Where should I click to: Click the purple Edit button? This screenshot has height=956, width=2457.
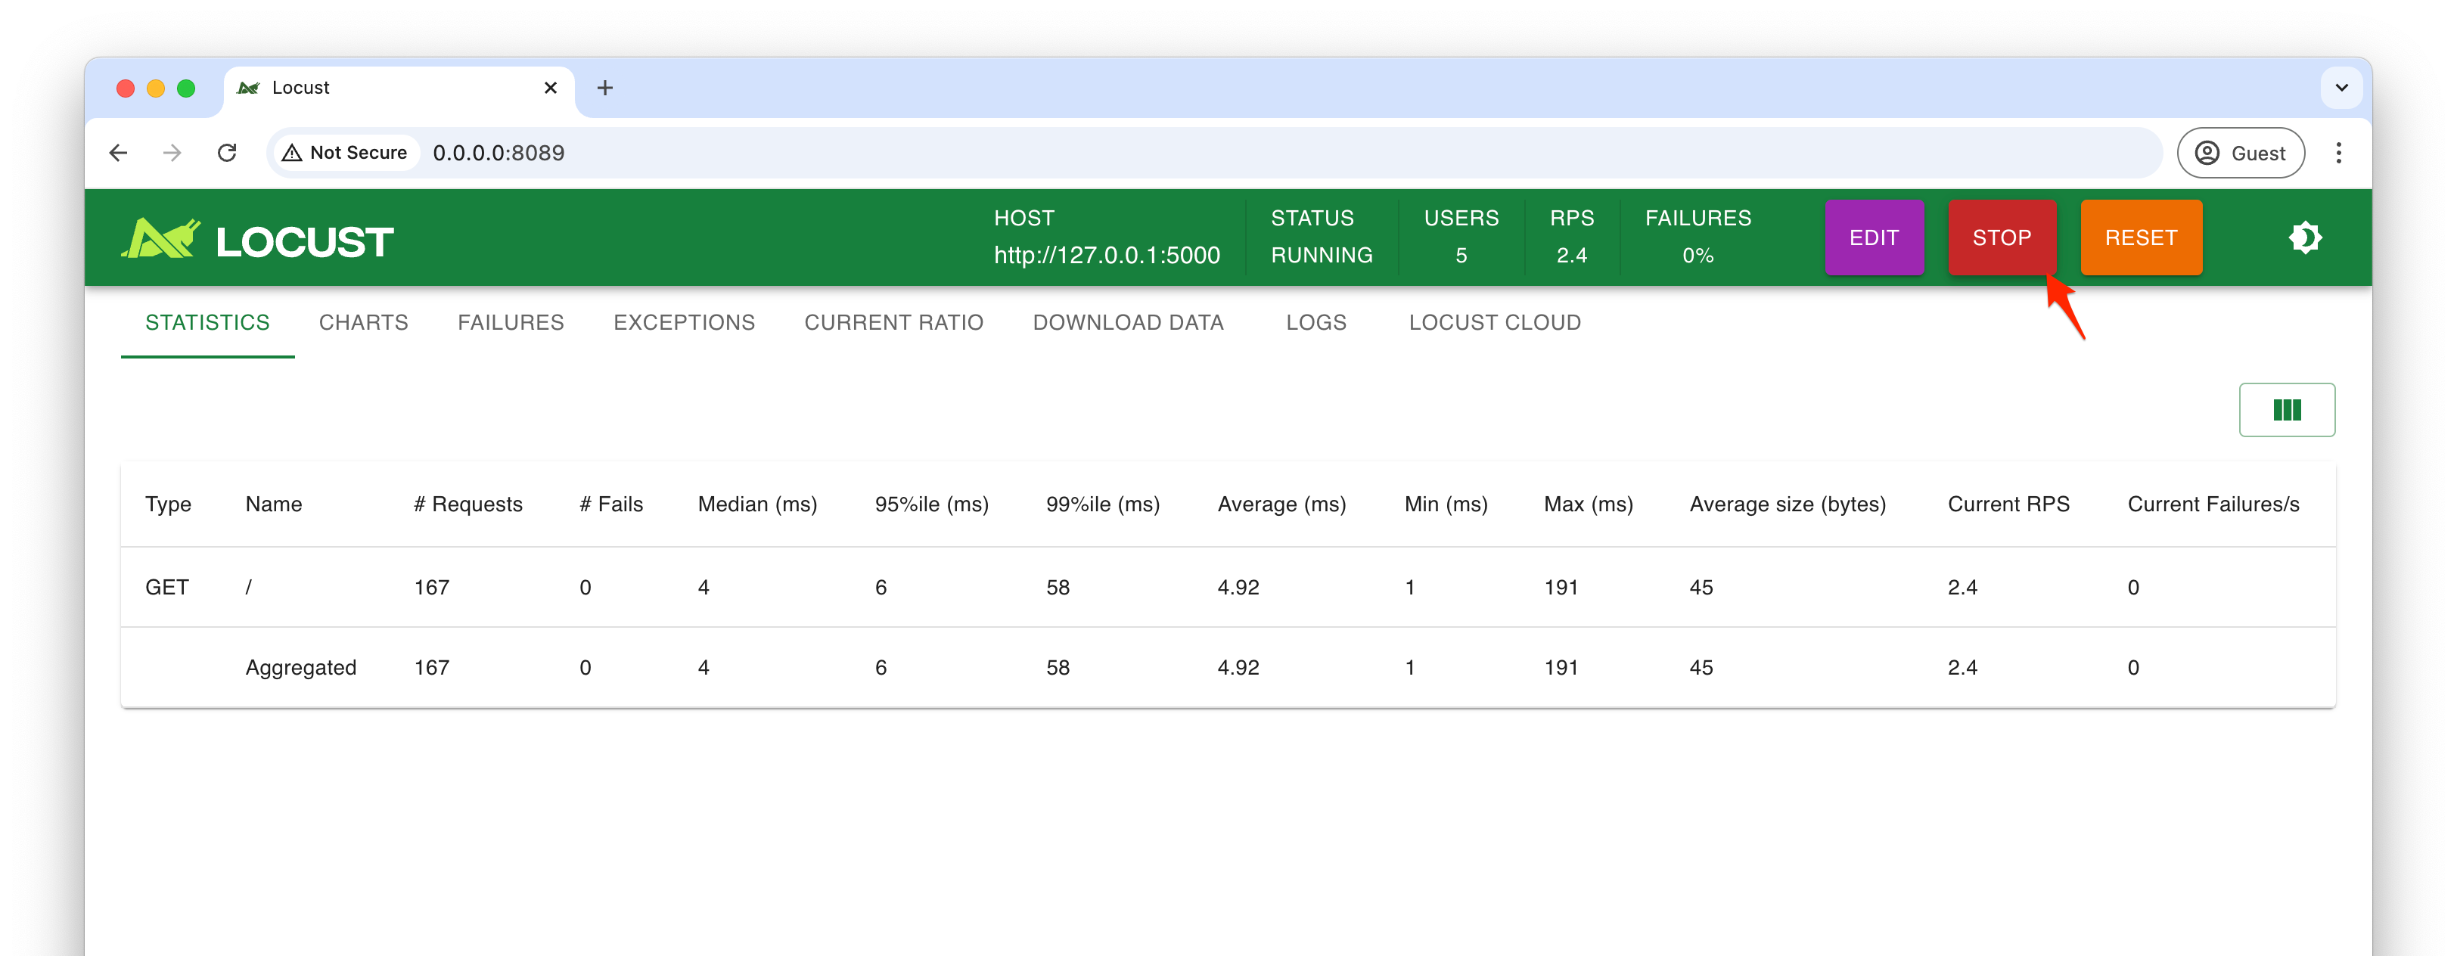[1873, 237]
